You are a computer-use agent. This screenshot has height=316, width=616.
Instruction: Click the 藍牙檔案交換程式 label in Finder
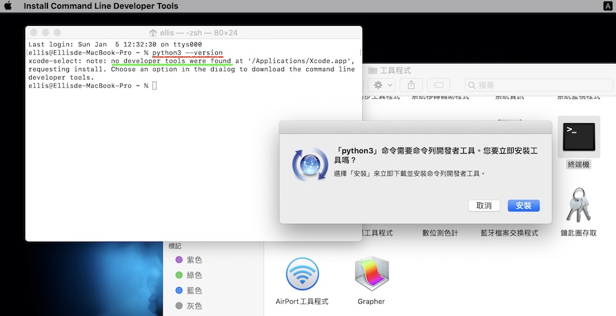click(x=509, y=233)
